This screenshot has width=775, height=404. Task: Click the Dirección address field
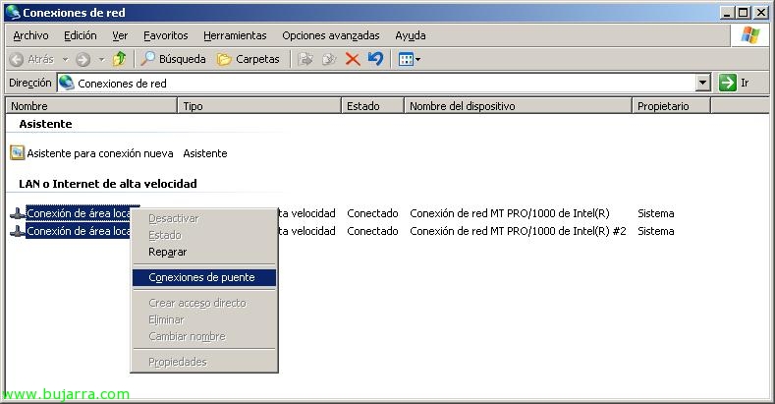(383, 83)
